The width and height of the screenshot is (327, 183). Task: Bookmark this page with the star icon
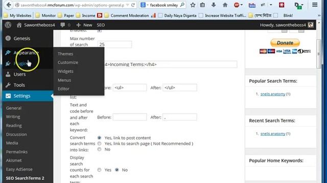pyautogui.click(x=193, y=5)
